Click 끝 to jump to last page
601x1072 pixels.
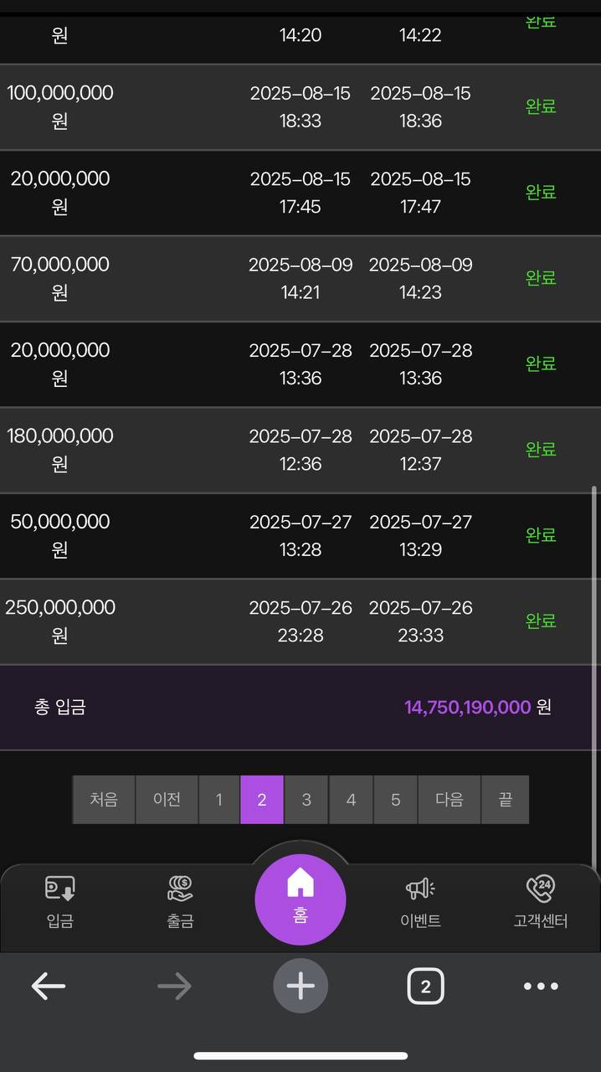pos(506,800)
